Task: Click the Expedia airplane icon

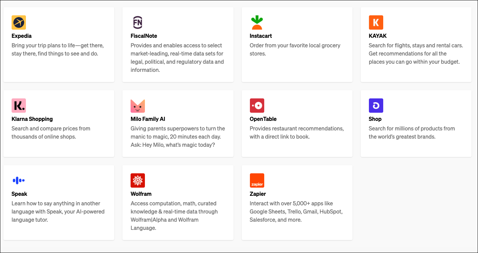Action: (19, 22)
